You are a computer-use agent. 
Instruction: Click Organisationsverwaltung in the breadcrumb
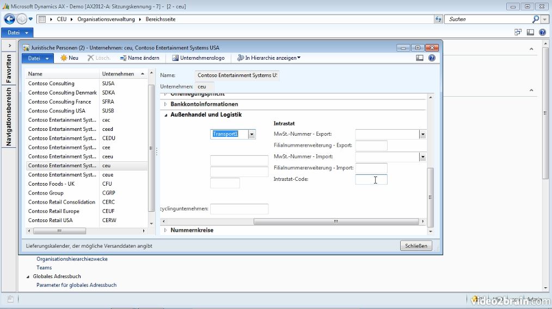click(x=106, y=20)
